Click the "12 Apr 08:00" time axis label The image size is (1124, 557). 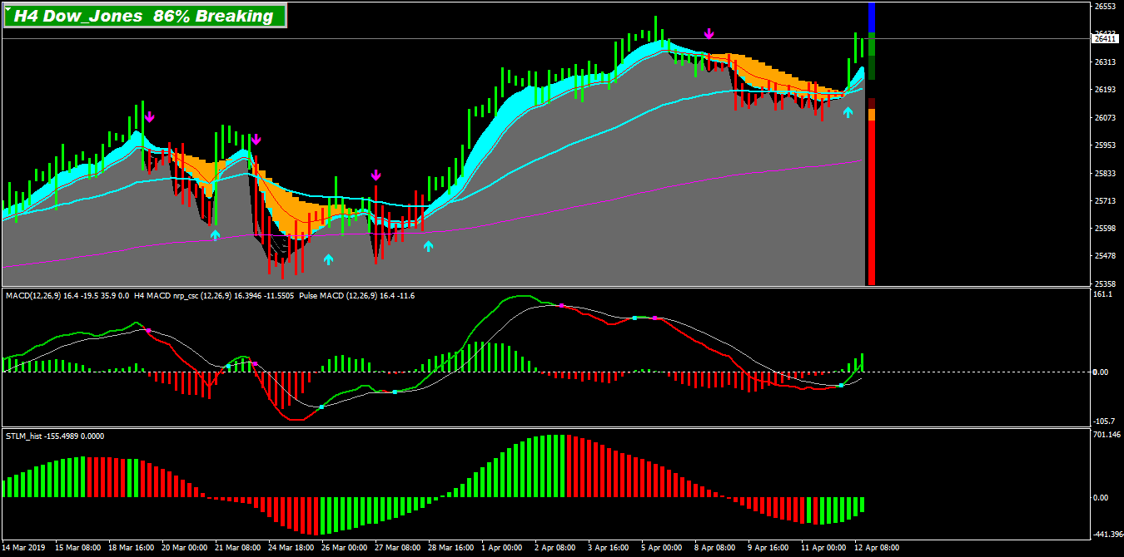click(878, 548)
